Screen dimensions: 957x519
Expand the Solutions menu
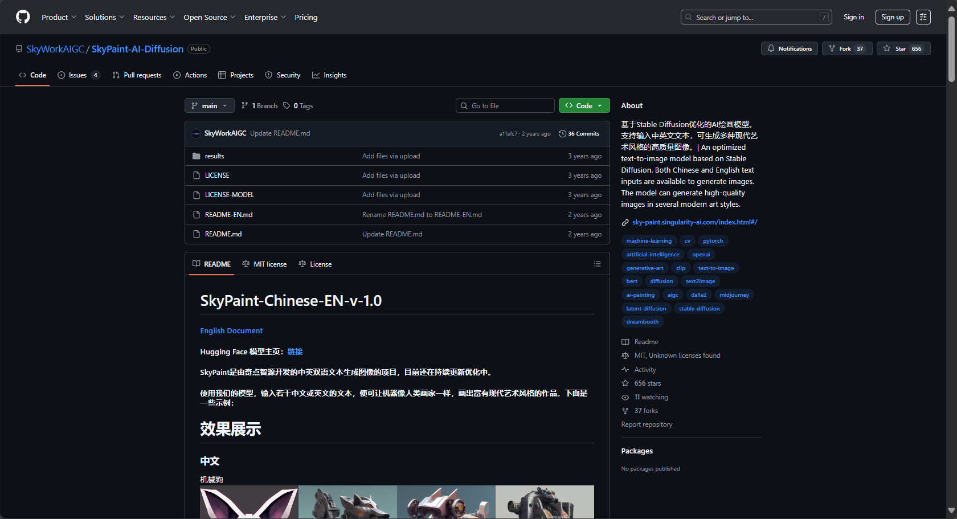click(104, 17)
